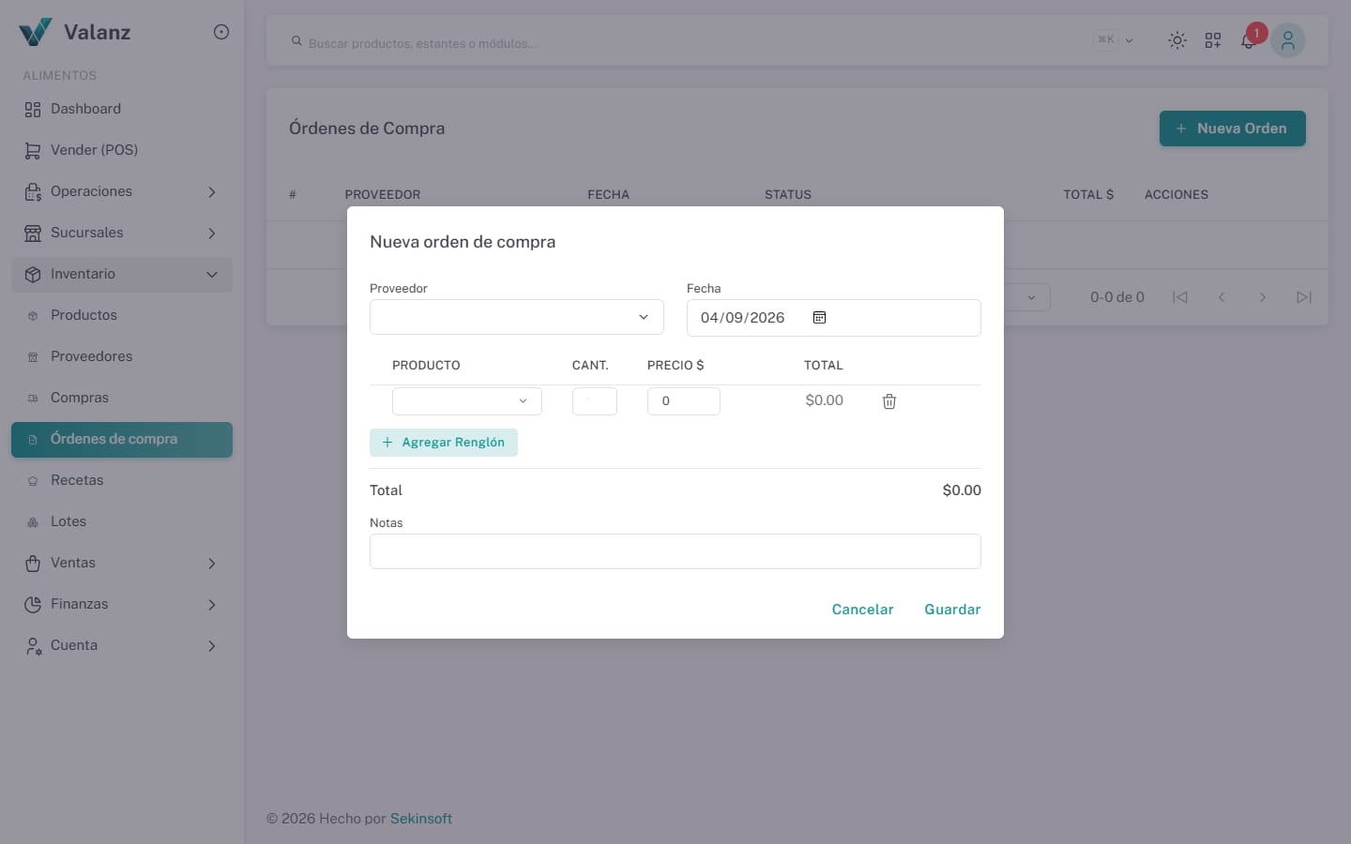Click the Agregar Renglón button

[x=444, y=443]
